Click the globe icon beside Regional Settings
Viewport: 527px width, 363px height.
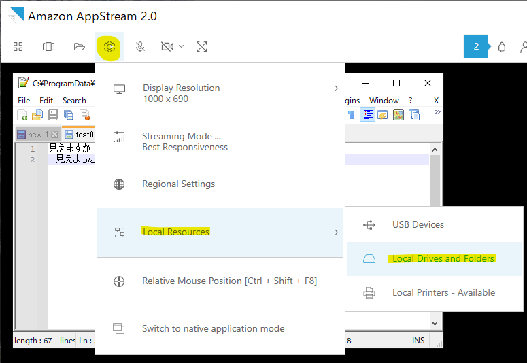tap(119, 184)
